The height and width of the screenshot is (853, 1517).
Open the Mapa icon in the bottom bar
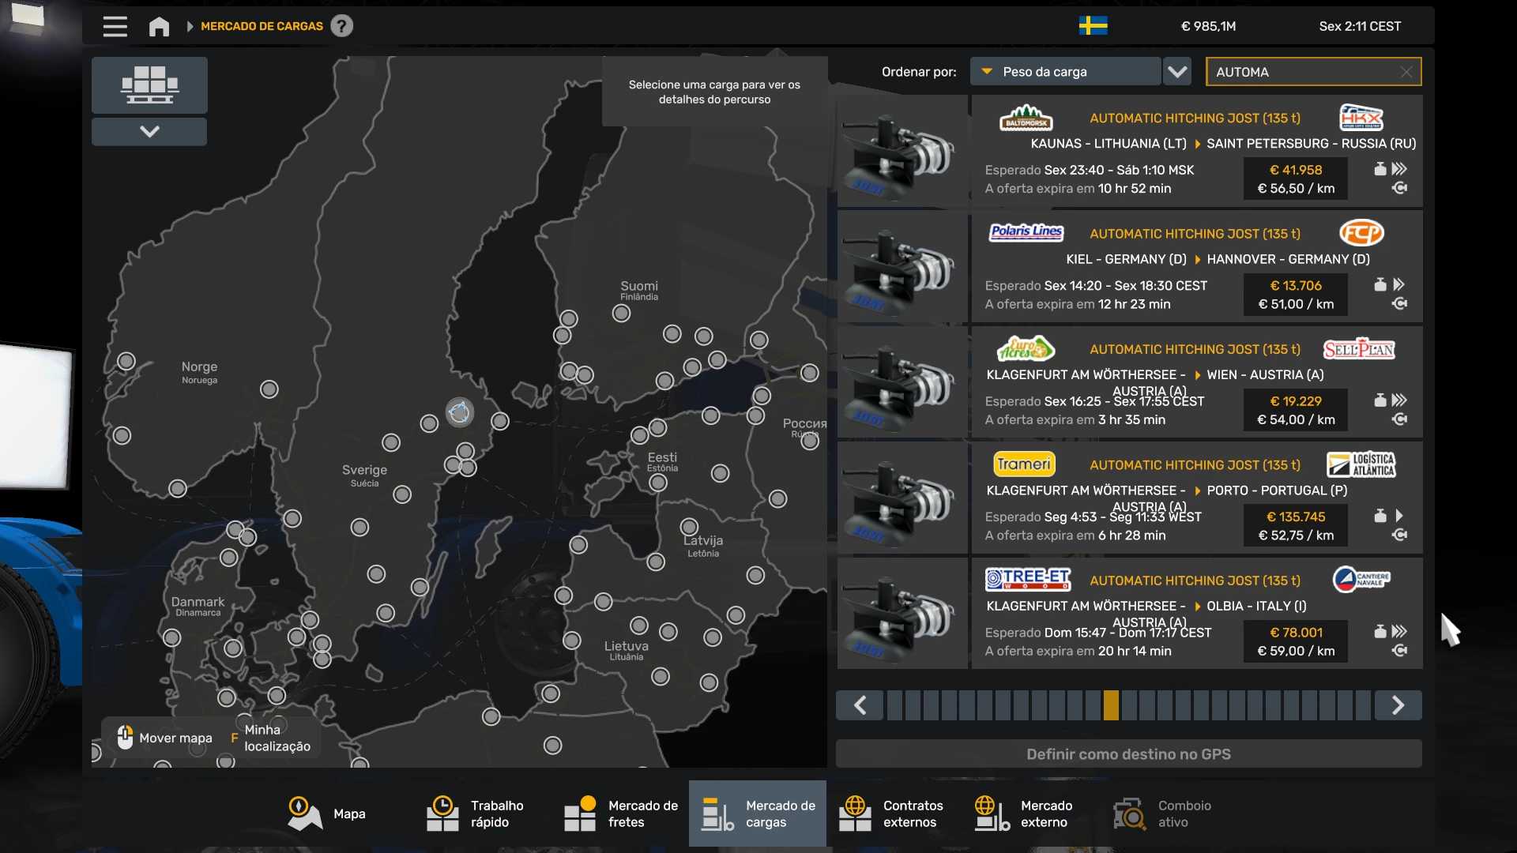[305, 814]
